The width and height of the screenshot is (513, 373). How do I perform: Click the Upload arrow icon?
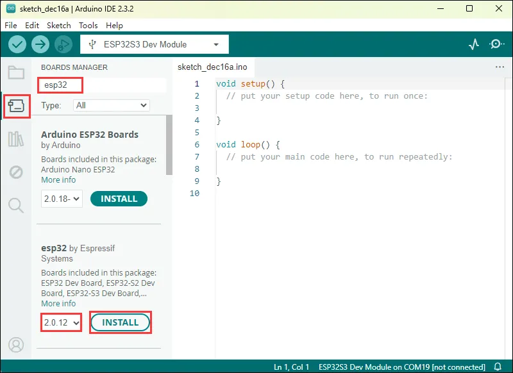coord(40,44)
